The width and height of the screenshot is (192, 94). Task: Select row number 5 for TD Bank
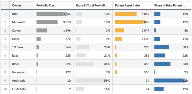pos(5,47)
